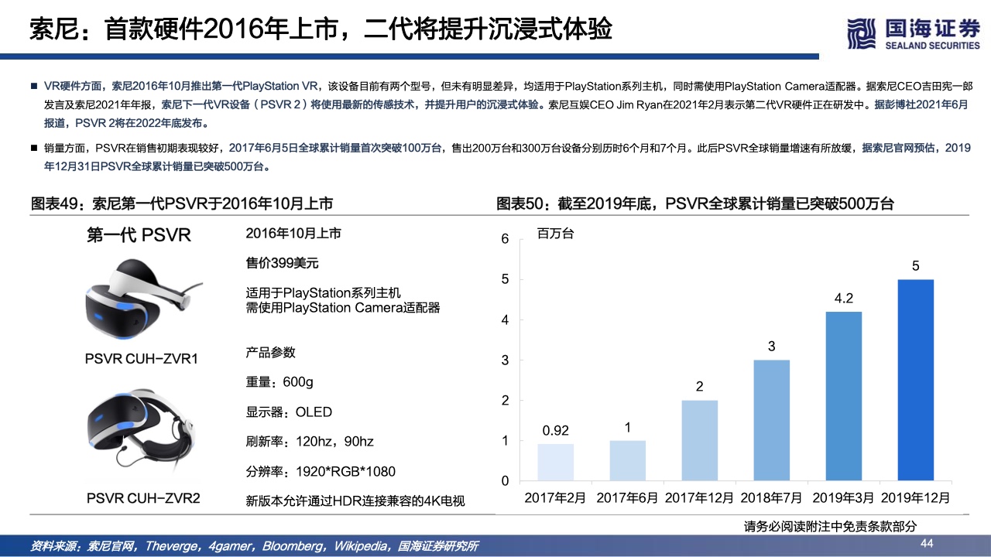Click data label '5' above the 2019年12月 bar
Image resolution: width=991 pixels, height=557 pixels.
tap(916, 266)
